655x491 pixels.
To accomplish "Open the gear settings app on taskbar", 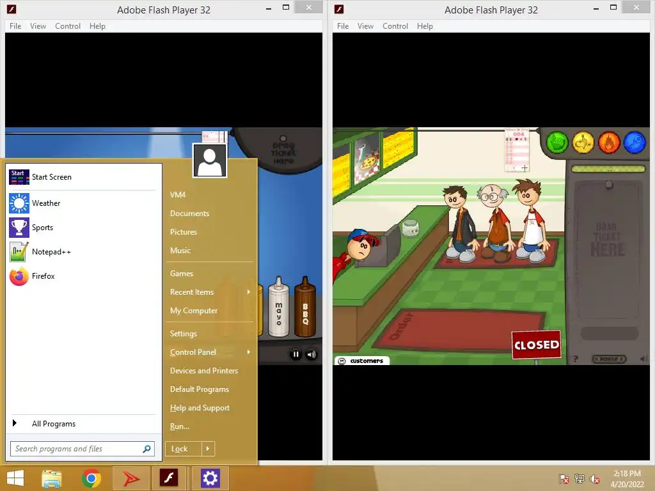I will pos(210,478).
